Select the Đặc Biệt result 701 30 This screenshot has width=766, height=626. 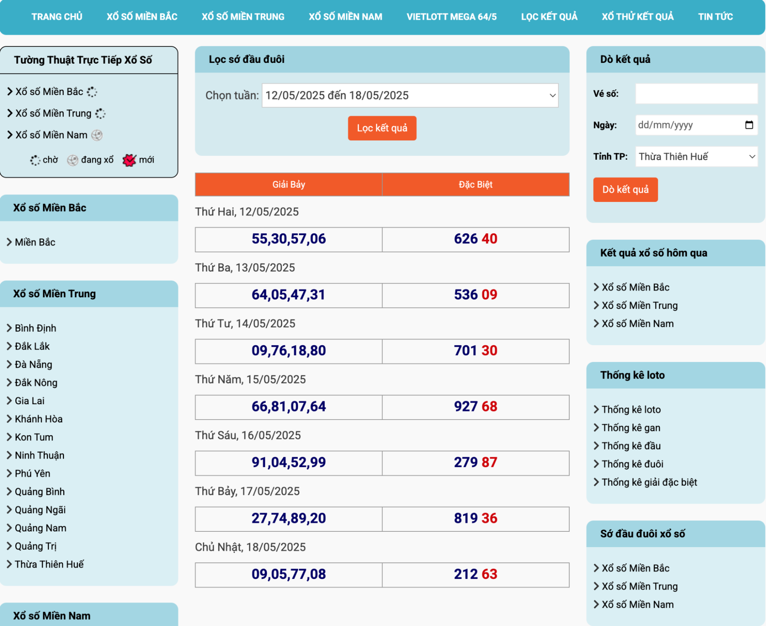[476, 351]
